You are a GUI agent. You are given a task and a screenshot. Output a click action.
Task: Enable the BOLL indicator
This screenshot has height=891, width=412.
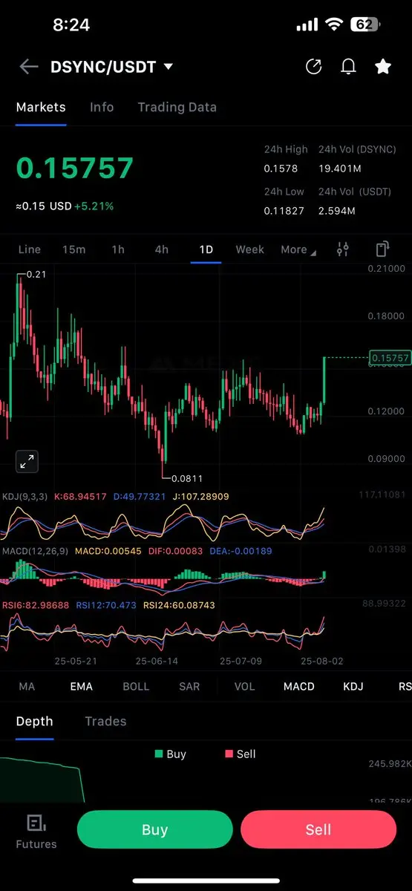coord(136,687)
